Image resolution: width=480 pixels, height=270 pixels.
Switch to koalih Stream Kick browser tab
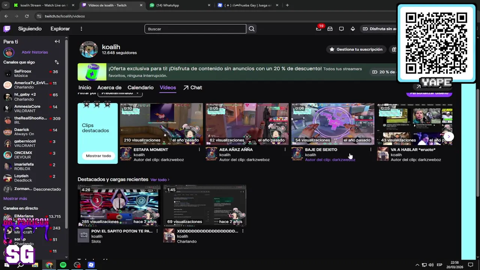point(44,5)
